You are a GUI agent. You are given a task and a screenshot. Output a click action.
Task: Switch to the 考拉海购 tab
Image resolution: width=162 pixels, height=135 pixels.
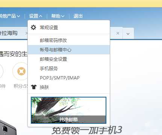pyautogui.click(x=9, y=33)
